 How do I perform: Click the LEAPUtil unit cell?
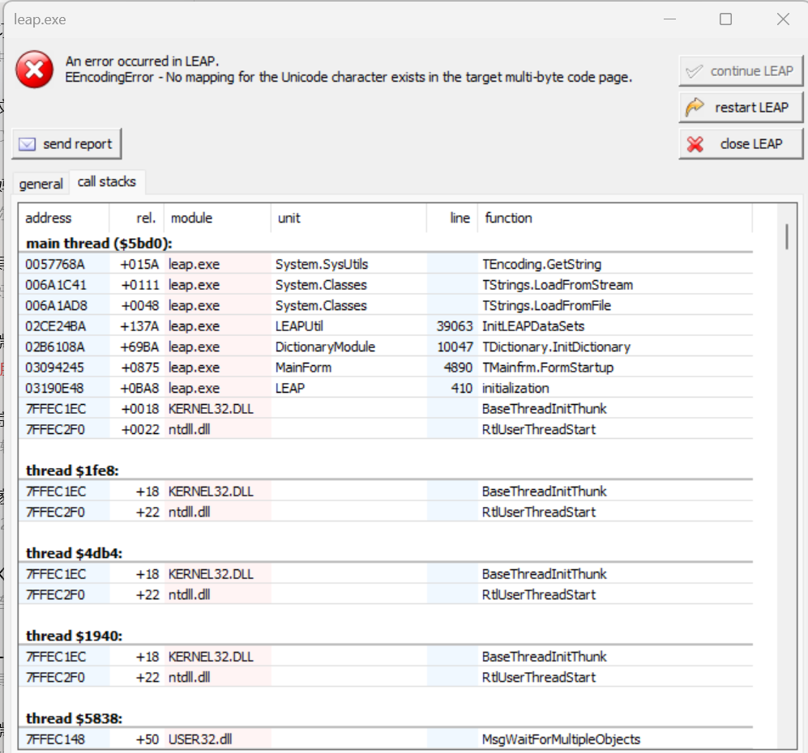(x=299, y=326)
